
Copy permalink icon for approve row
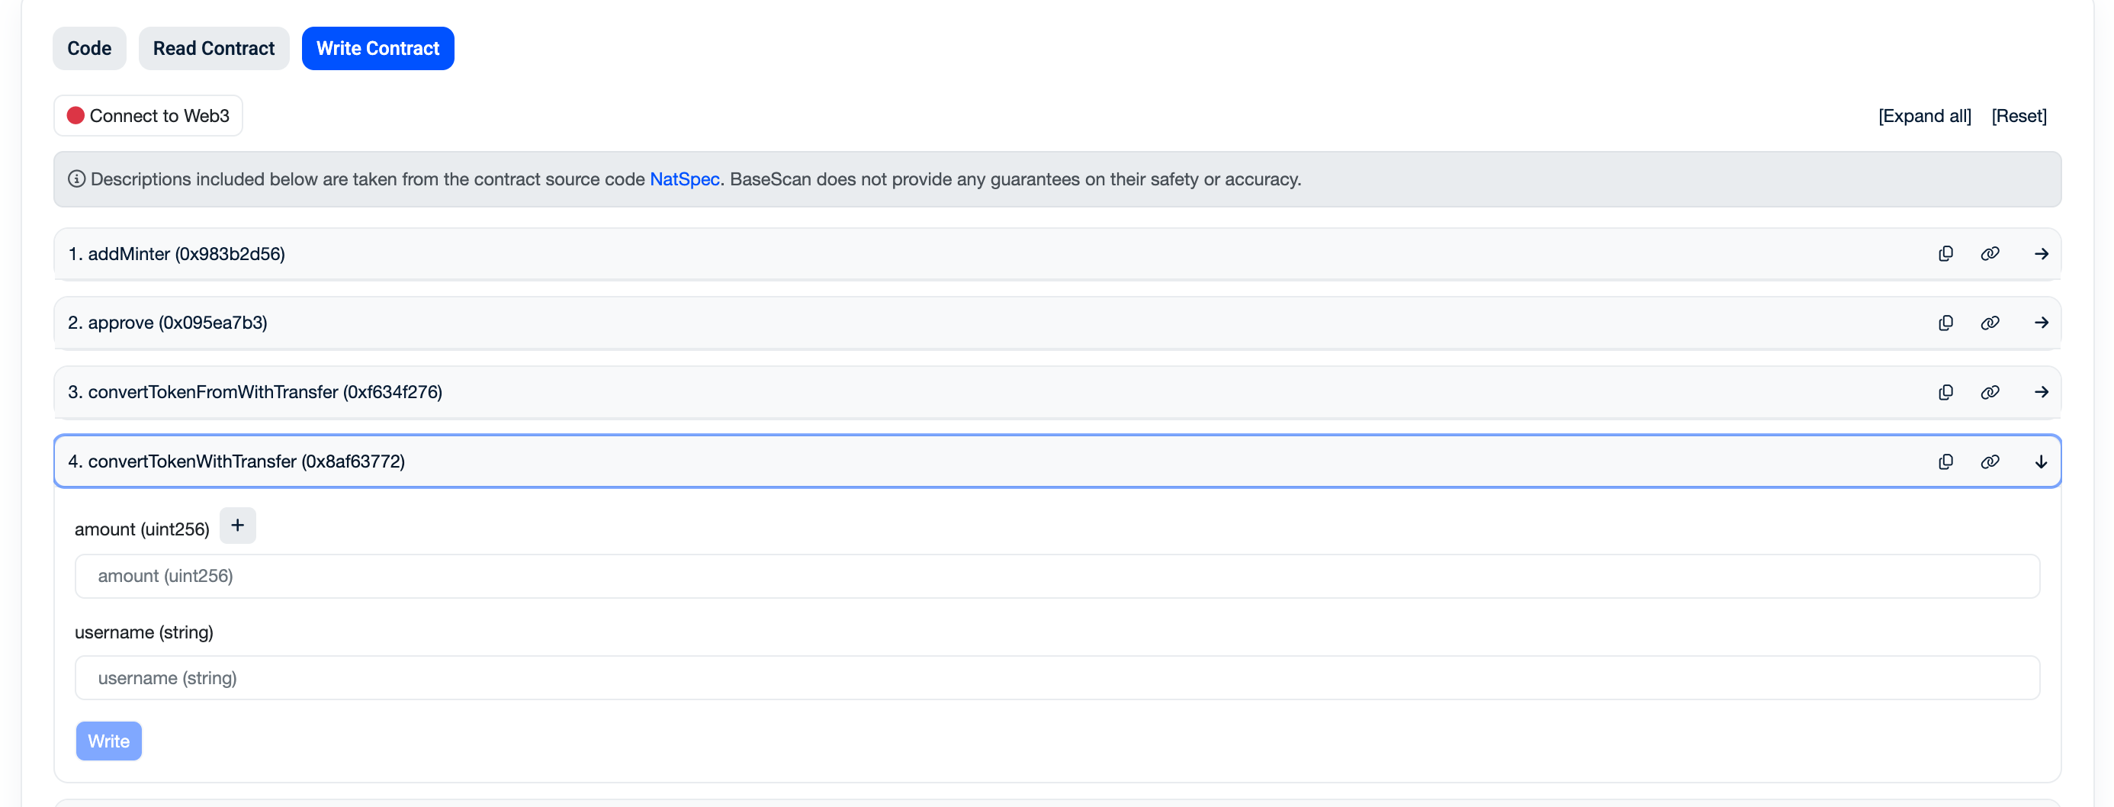pos(1989,323)
